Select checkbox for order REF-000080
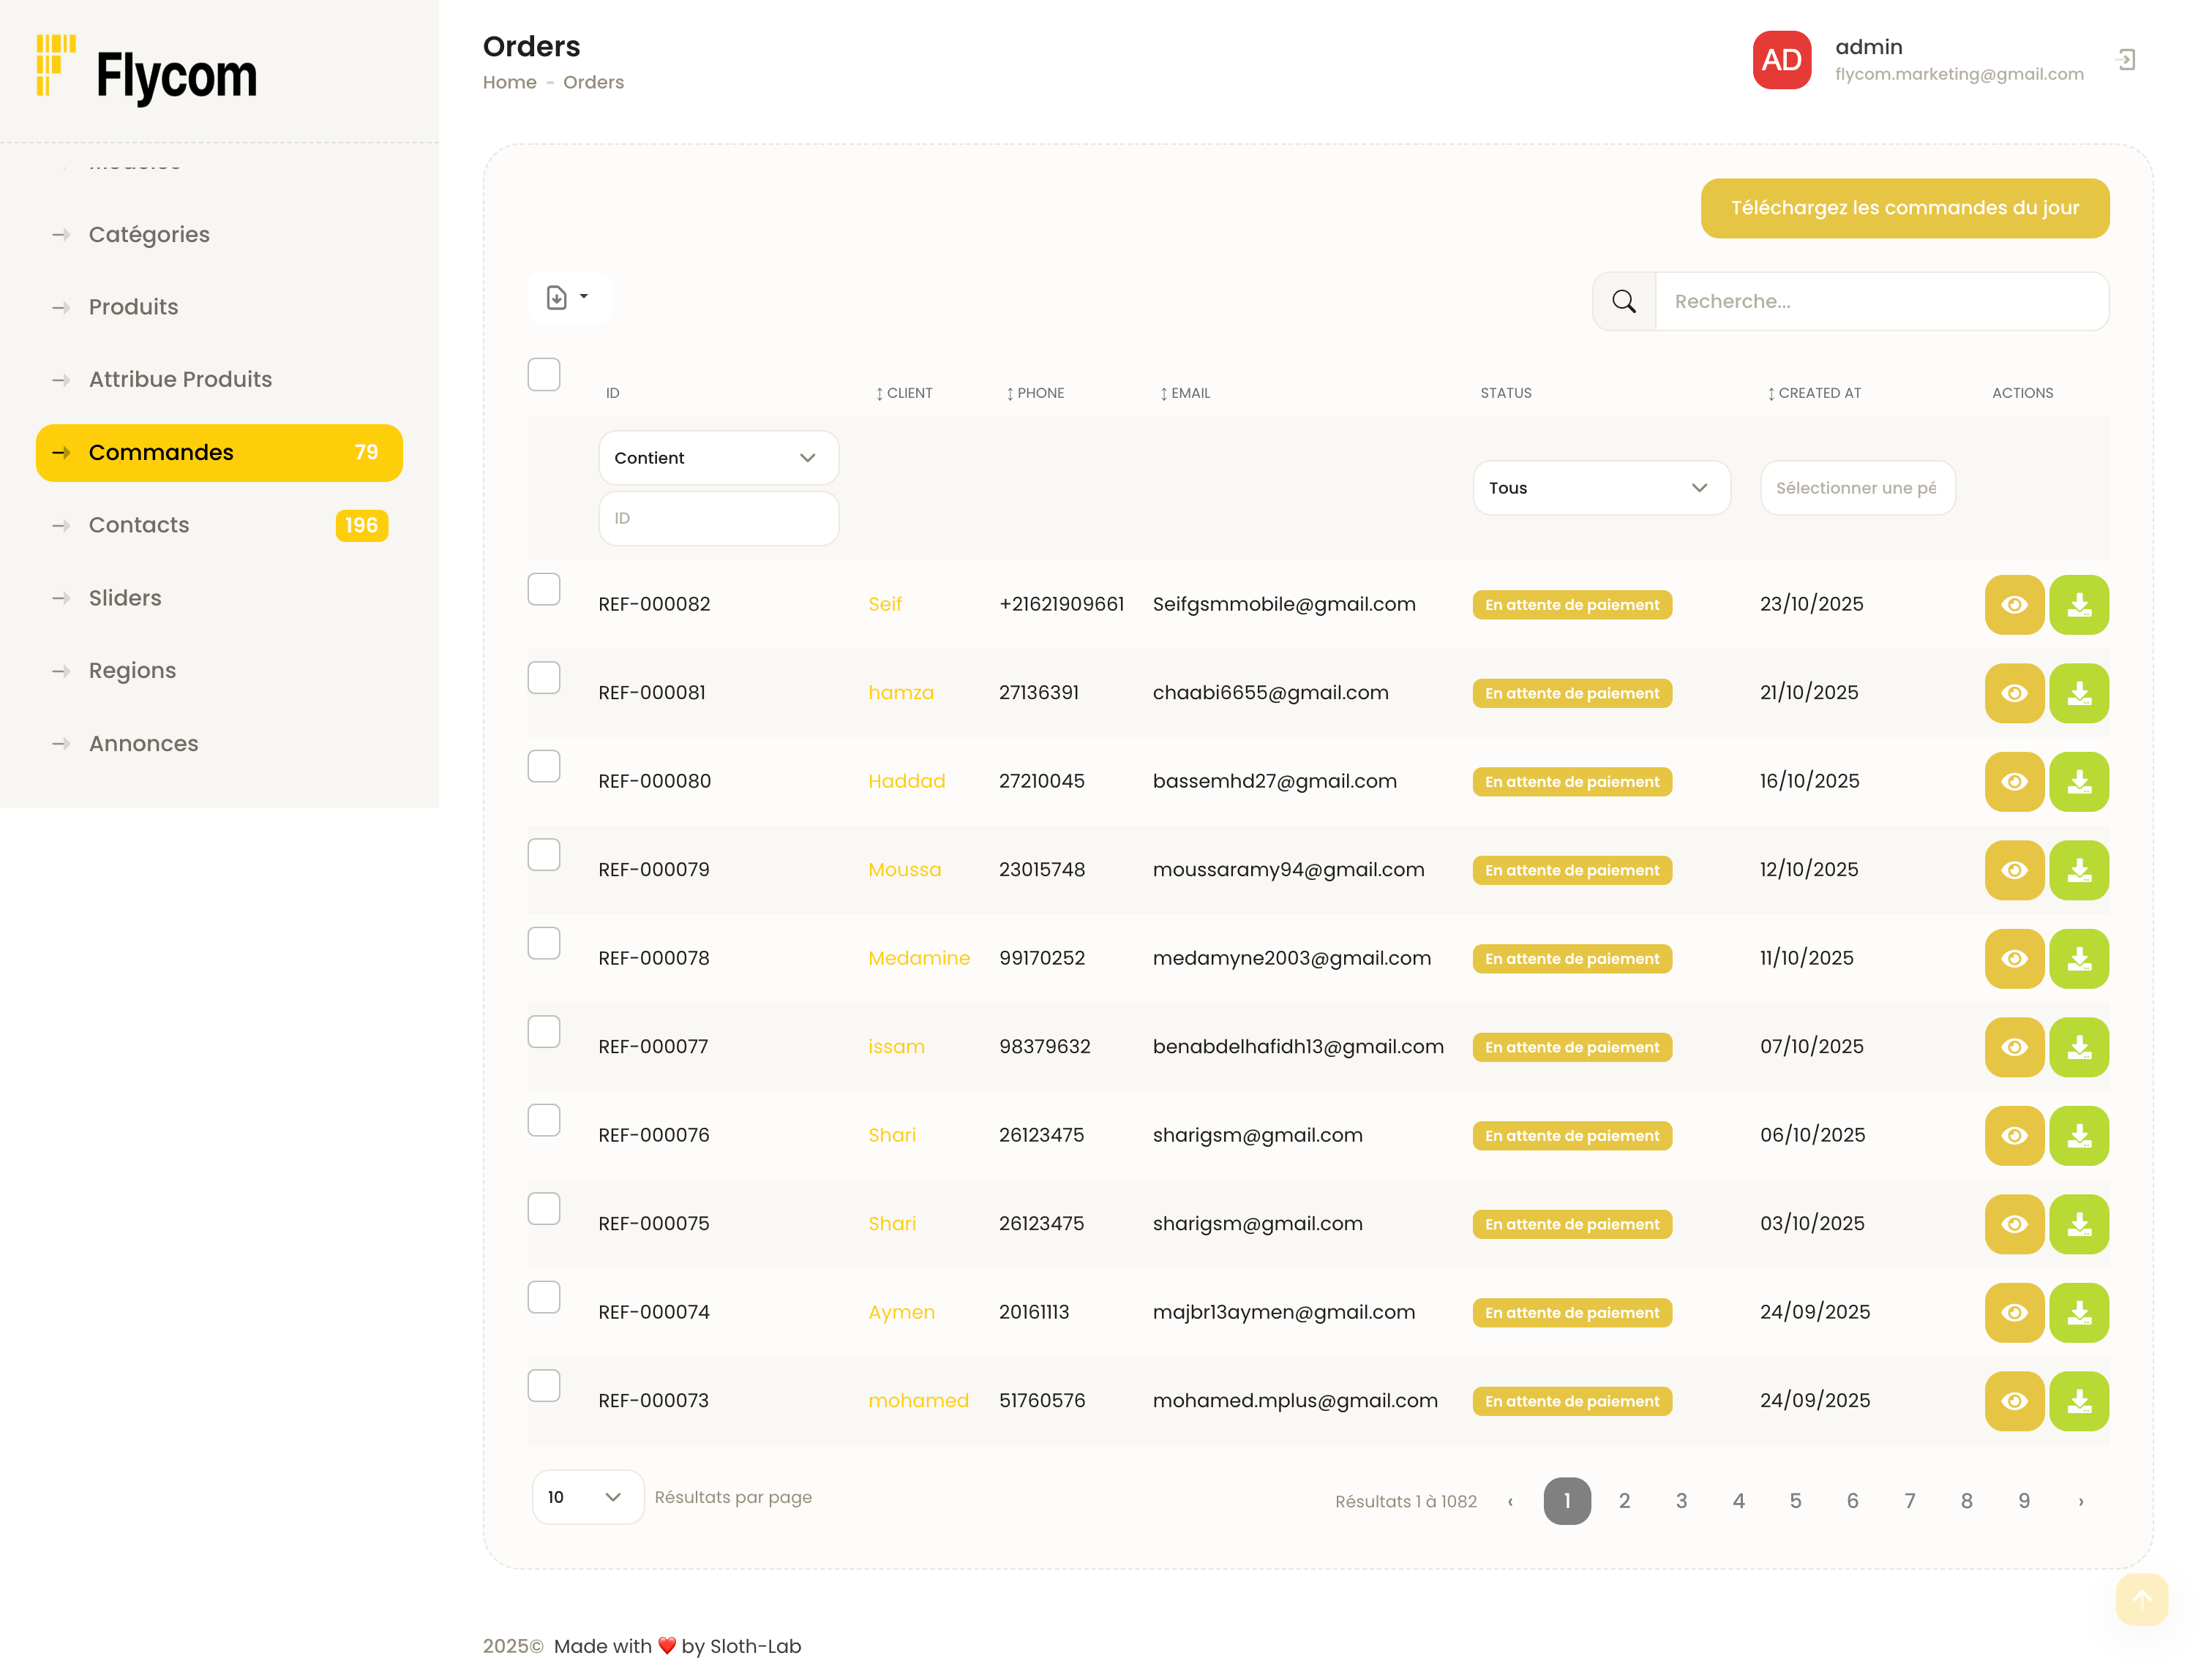Screen dimensions: 2198x1680 click(x=544, y=766)
